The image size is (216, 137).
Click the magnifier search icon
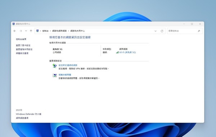[x=199, y=31]
